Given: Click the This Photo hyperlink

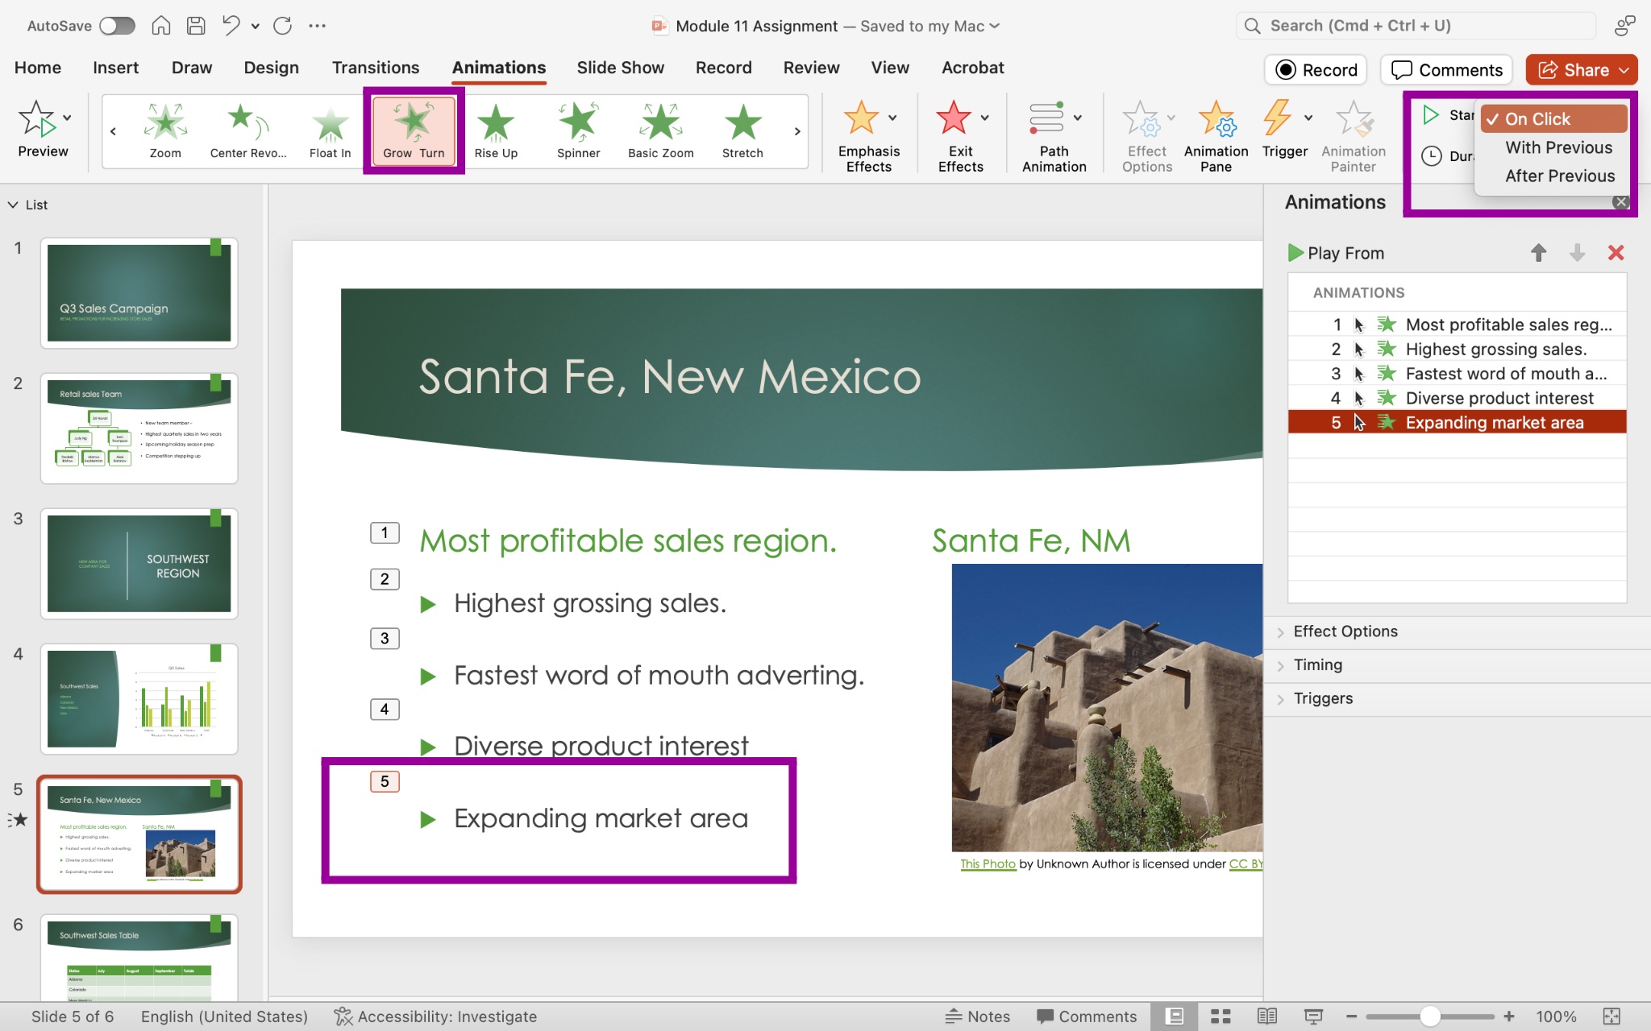Looking at the screenshot, I should 988,863.
